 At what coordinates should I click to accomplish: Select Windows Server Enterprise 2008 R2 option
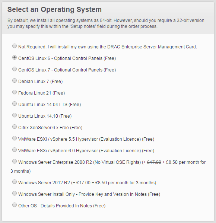click(15, 161)
